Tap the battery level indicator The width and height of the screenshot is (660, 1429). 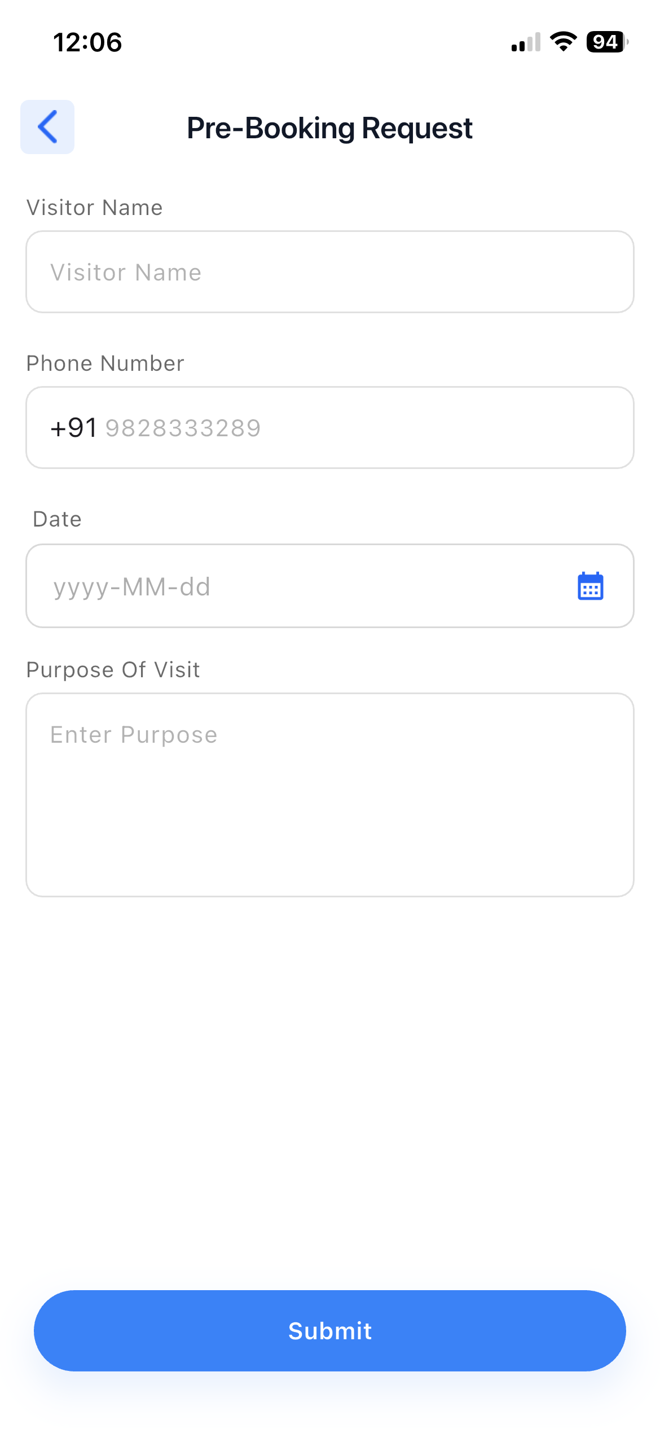click(x=606, y=42)
